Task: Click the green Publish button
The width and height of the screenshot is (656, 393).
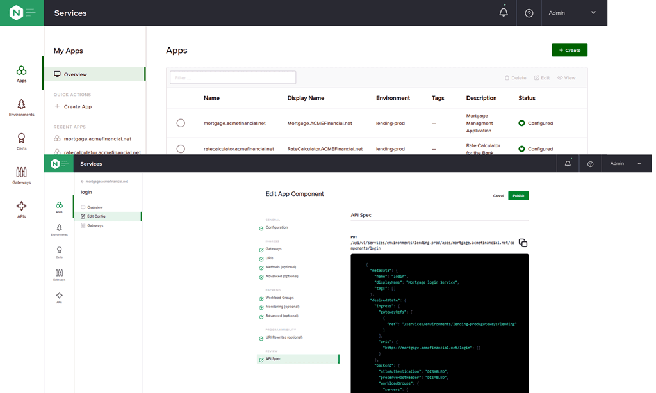Action: click(x=518, y=196)
